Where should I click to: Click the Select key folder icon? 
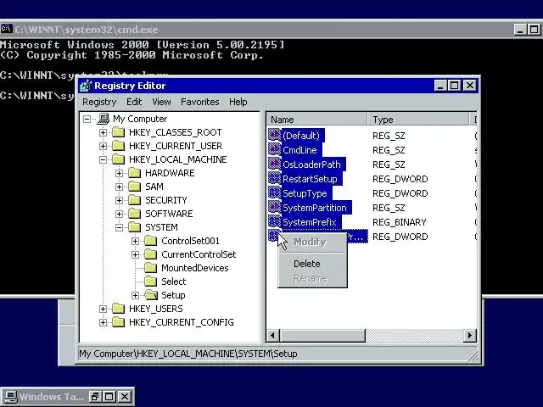tap(151, 282)
